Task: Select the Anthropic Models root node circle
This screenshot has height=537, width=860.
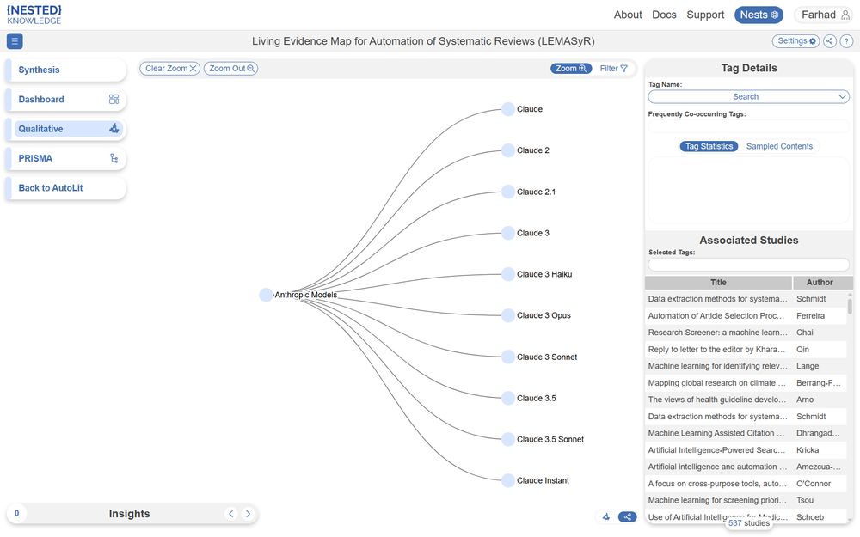Action: pos(266,295)
